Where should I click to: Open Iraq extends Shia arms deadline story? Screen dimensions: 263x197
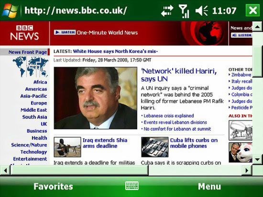click(x=105, y=143)
